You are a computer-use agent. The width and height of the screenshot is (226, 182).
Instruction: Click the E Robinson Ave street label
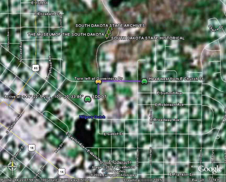click(169, 105)
